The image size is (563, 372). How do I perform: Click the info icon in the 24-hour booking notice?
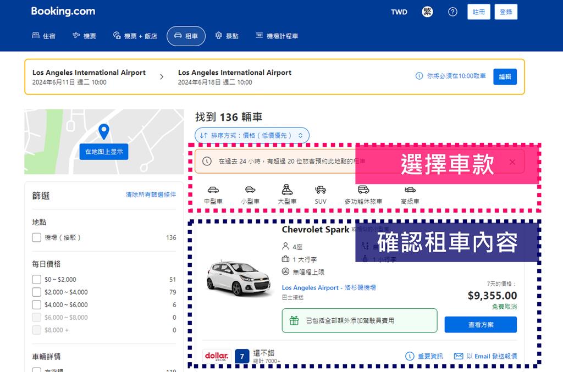(207, 161)
